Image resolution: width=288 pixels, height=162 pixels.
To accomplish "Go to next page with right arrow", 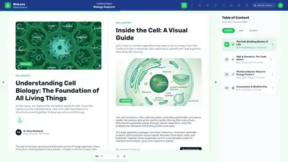I will 215,82.
